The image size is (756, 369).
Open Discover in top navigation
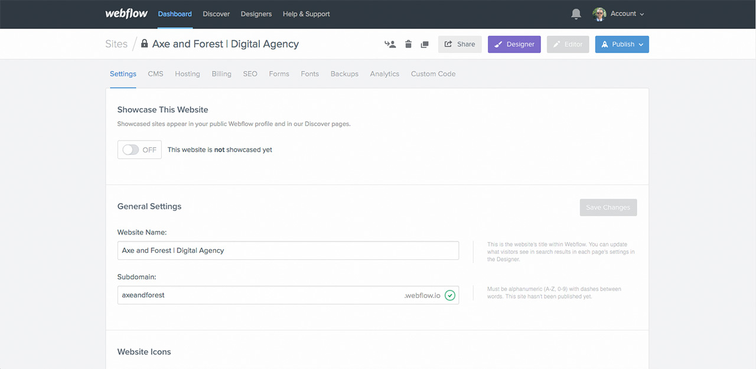tap(216, 14)
